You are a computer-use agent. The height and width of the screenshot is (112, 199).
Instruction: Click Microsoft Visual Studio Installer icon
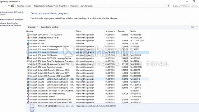point(28,96)
